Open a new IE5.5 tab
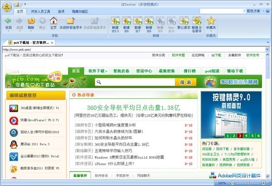Image resolution: width=272 pixels, height=186 pixels. coord(115,21)
